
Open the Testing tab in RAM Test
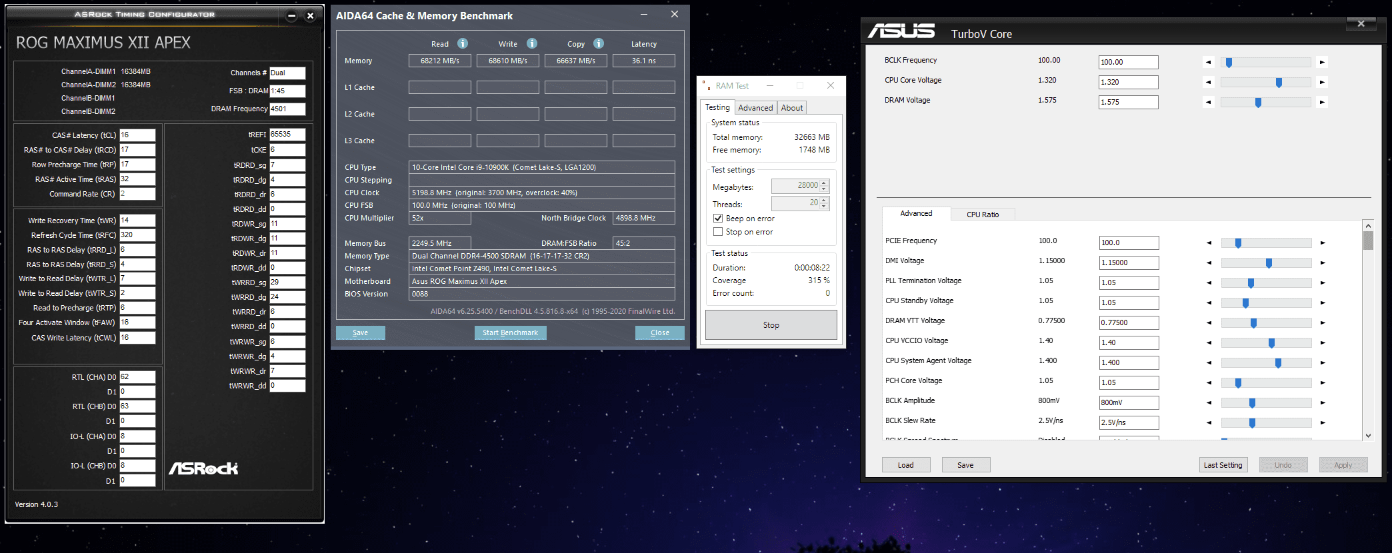point(718,107)
